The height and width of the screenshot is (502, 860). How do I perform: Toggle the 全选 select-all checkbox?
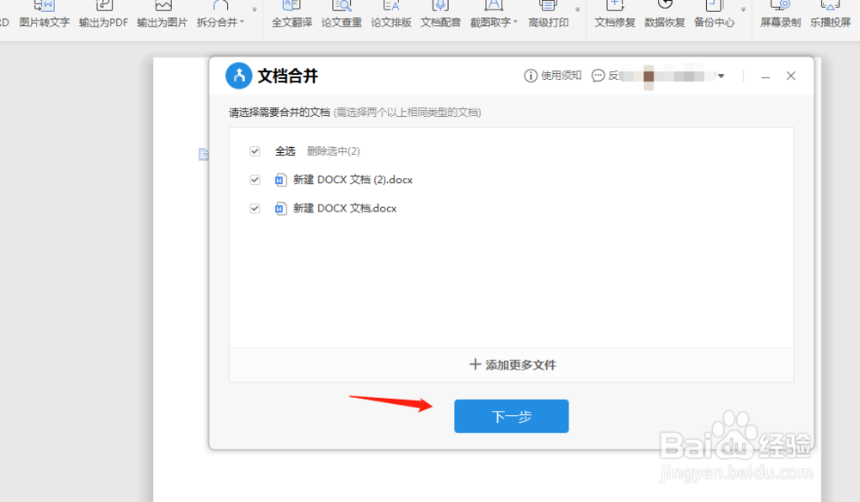coord(255,150)
